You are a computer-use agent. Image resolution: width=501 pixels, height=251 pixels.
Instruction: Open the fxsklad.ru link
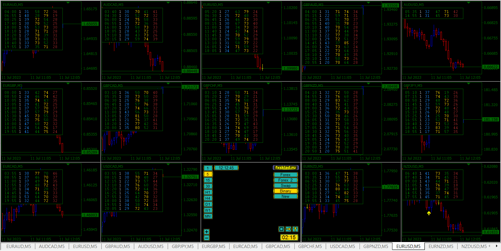click(285, 168)
